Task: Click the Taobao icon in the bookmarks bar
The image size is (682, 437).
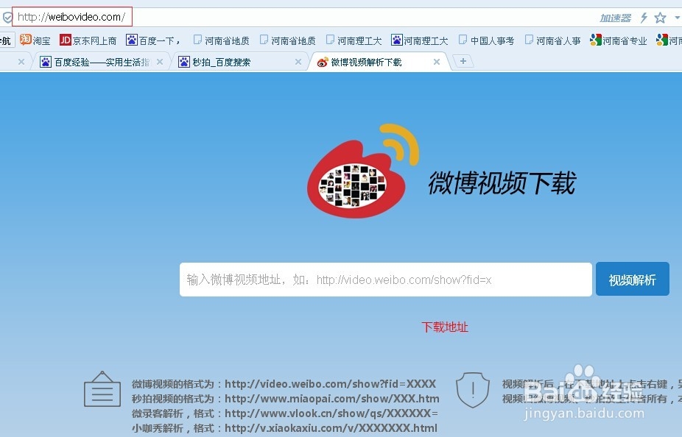Action: [x=26, y=40]
